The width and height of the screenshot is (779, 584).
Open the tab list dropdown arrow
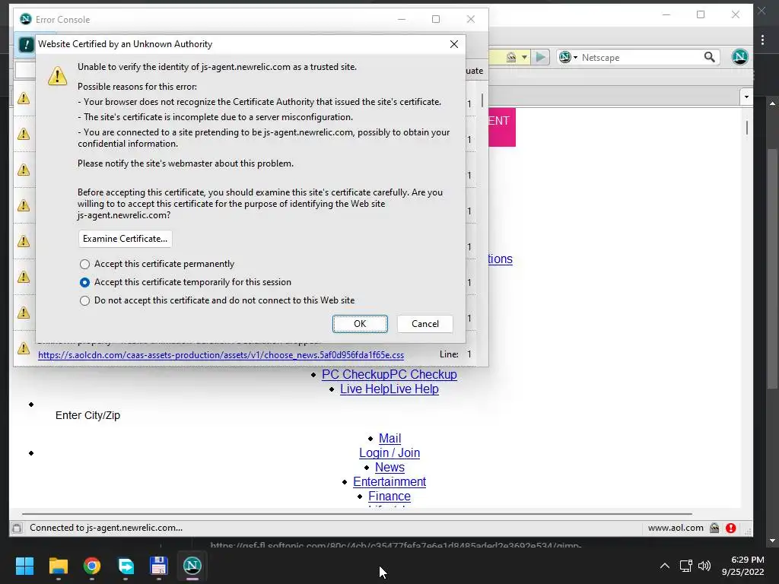click(x=746, y=97)
